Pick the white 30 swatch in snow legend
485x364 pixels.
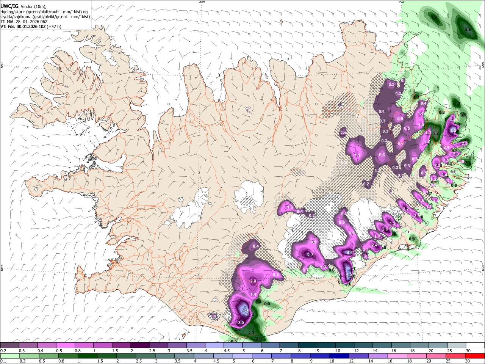point(476,345)
